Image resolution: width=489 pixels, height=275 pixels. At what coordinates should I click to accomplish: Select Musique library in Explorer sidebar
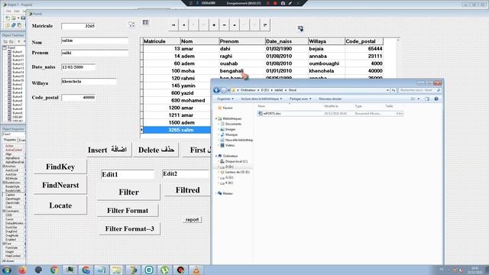tap(231, 134)
